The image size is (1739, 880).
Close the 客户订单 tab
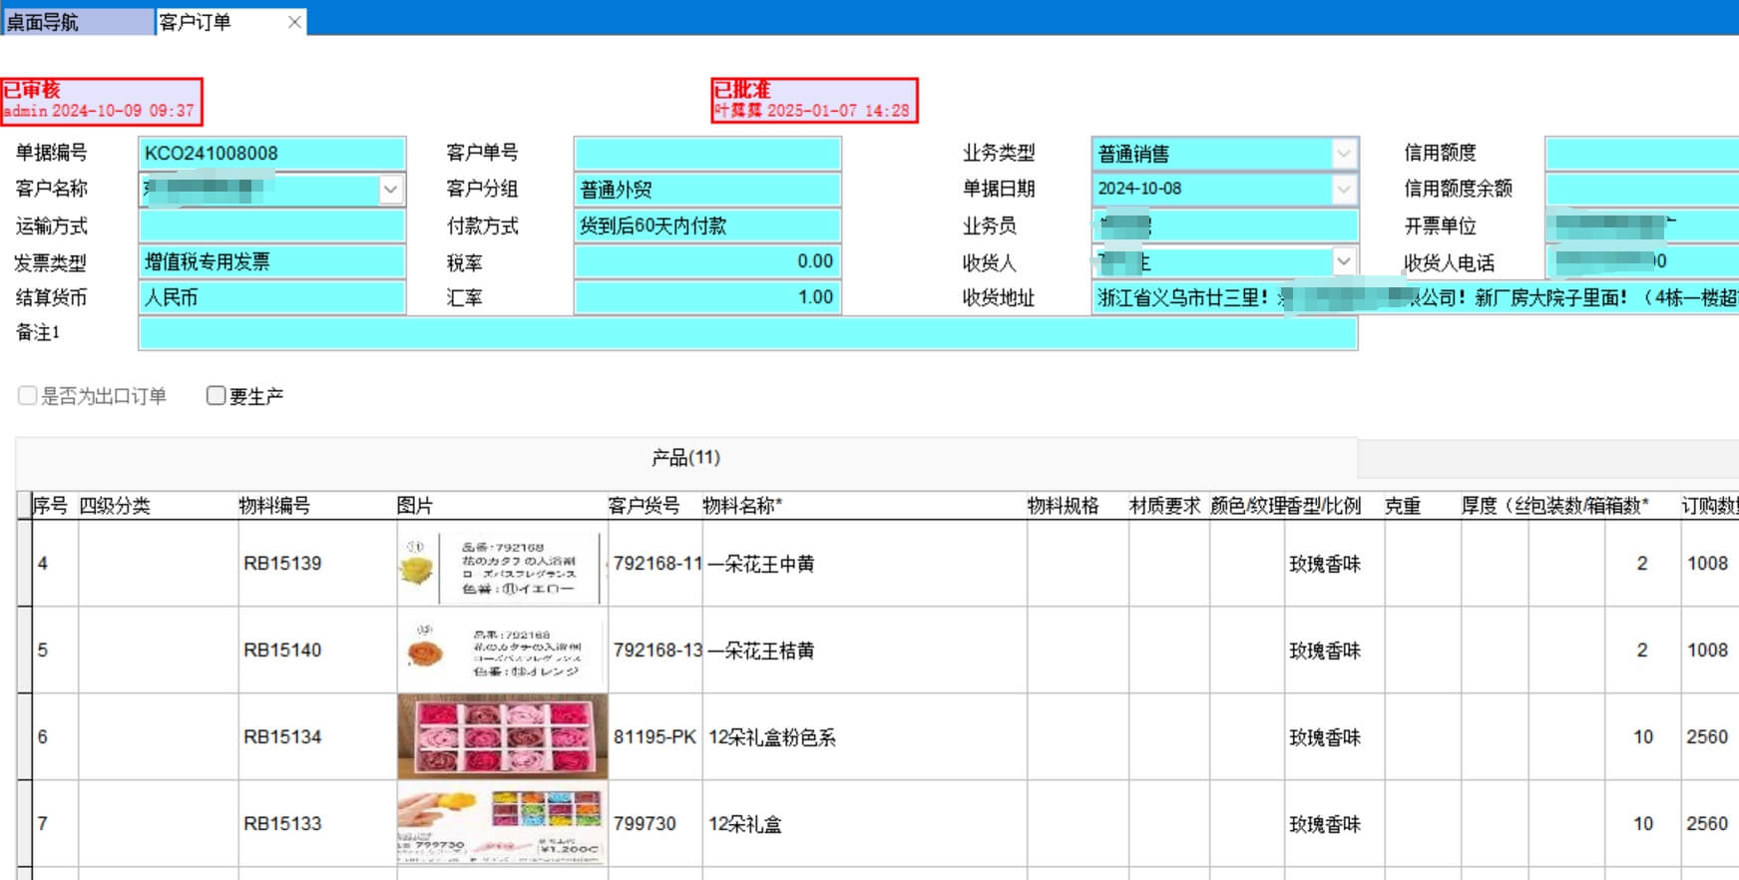[294, 22]
